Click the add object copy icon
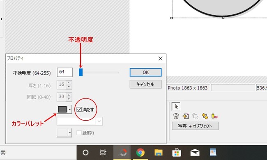This screenshot has height=160, width=267. tap(186, 116)
